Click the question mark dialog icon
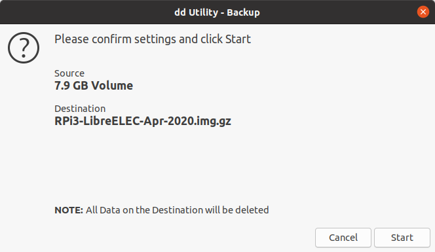This screenshot has width=435, height=252. [x=24, y=48]
